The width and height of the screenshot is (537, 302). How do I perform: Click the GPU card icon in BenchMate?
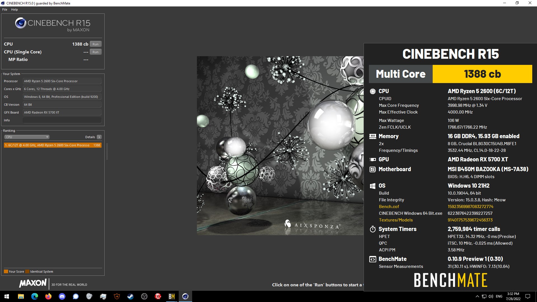tap(373, 159)
